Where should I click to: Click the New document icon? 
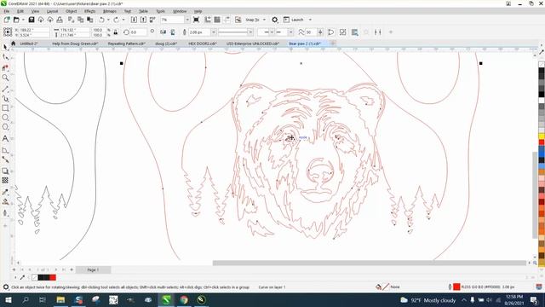pos(7,20)
